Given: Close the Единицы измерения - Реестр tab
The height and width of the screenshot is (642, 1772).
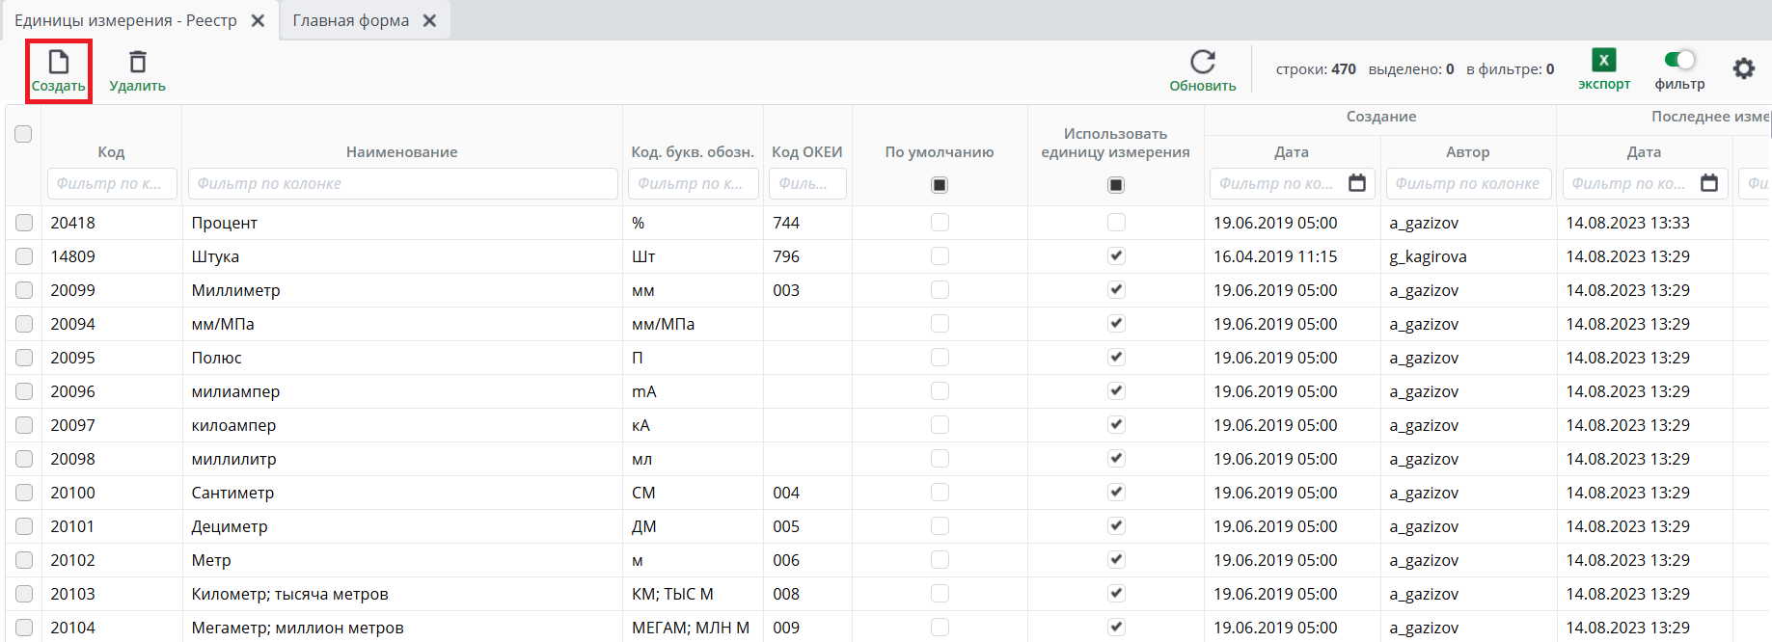Looking at the screenshot, I should click(258, 20).
